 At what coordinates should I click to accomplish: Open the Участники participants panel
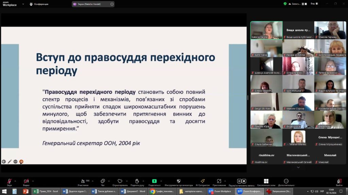coord(83,181)
